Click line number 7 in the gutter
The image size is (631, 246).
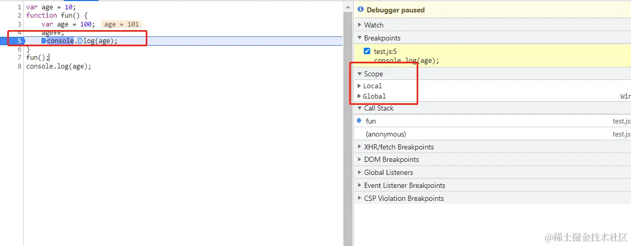pos(19,57)
